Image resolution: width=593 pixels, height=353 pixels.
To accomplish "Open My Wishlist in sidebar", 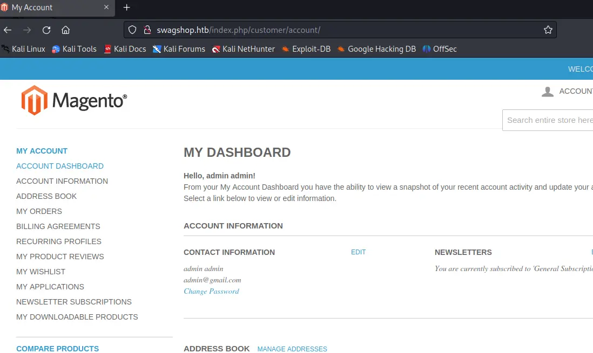I will (x=41, y=272).
